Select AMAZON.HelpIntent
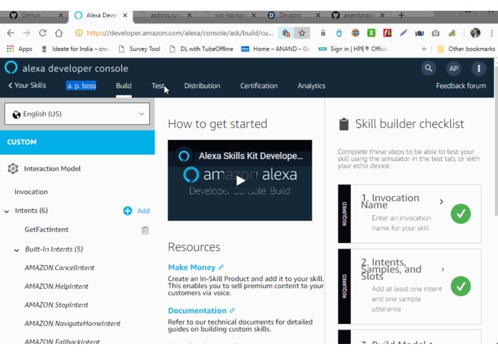 (x=56, y=287)
